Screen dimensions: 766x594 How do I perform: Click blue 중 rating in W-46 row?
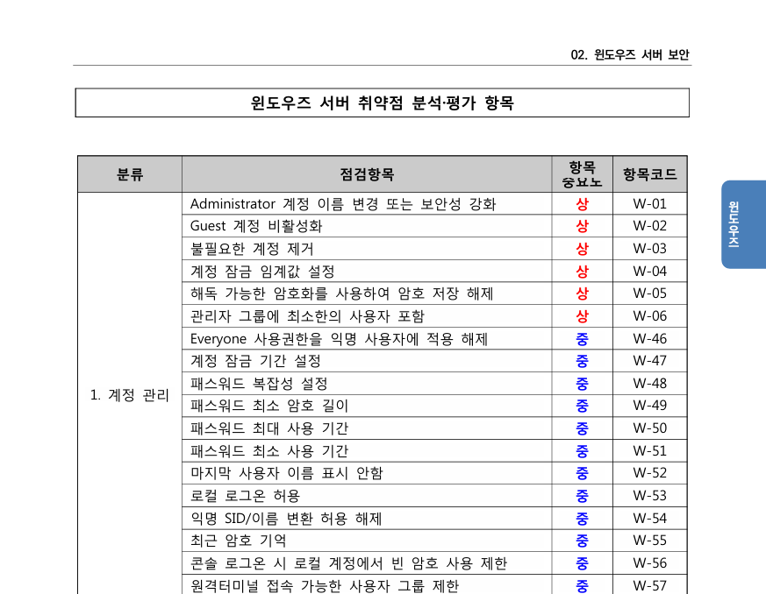[582, 338]
